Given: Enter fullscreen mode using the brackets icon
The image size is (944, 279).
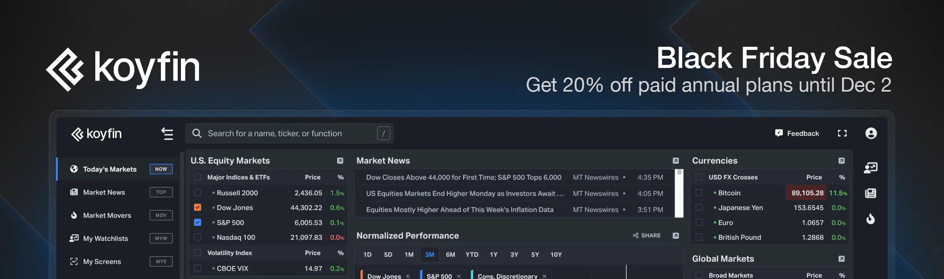Looking at the screenshot, I should click(x=842, y=134).
